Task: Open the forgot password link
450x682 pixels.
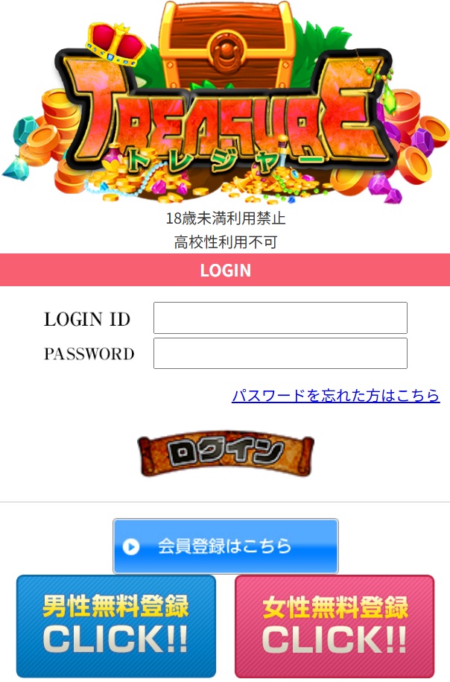Action: pyautogui.click(x=336, y=395)
